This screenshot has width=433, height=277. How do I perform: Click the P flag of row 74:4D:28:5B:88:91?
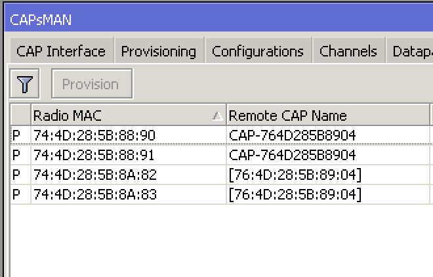click(x=16, y=155)
